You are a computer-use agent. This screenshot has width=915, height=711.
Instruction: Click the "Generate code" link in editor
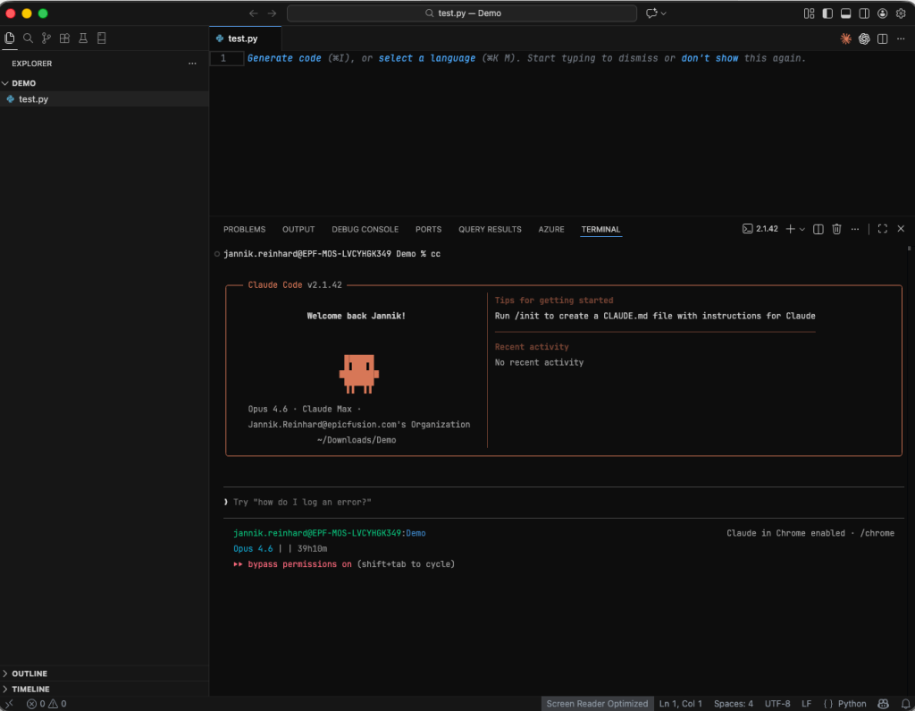tap(284, 58)
